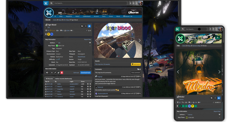Click the phone user avatar

pyautogui.click(x=220, y=29)
